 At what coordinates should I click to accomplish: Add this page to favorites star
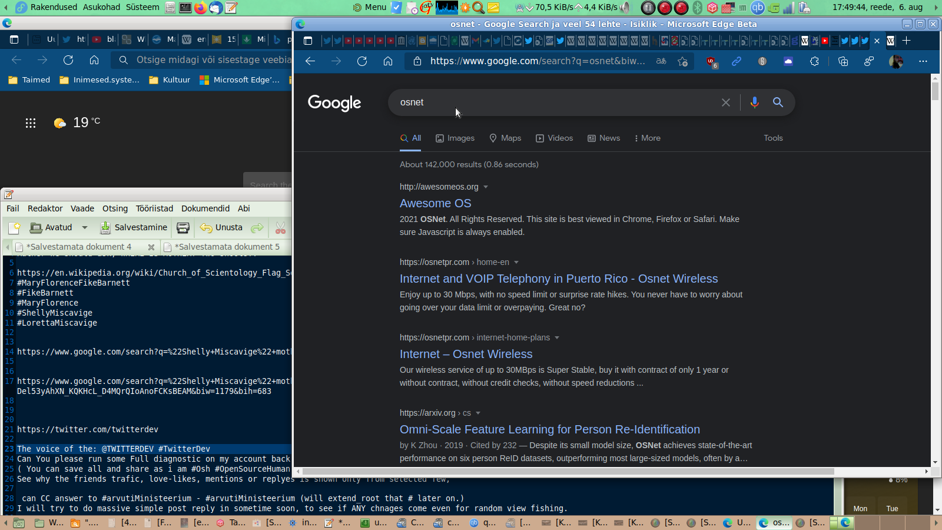click(x=682, y=61)
